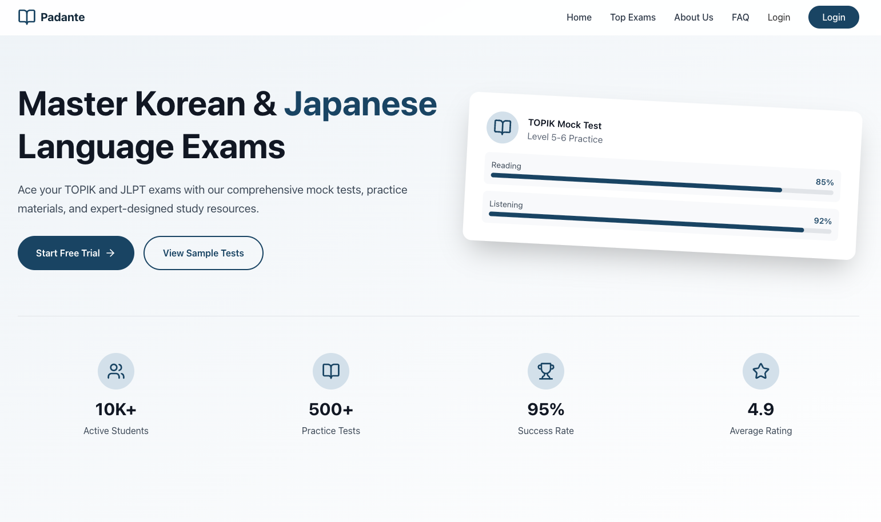Click the View Sample Tests button
Viewport: 881px width, 522px height.
pos(203,253)
